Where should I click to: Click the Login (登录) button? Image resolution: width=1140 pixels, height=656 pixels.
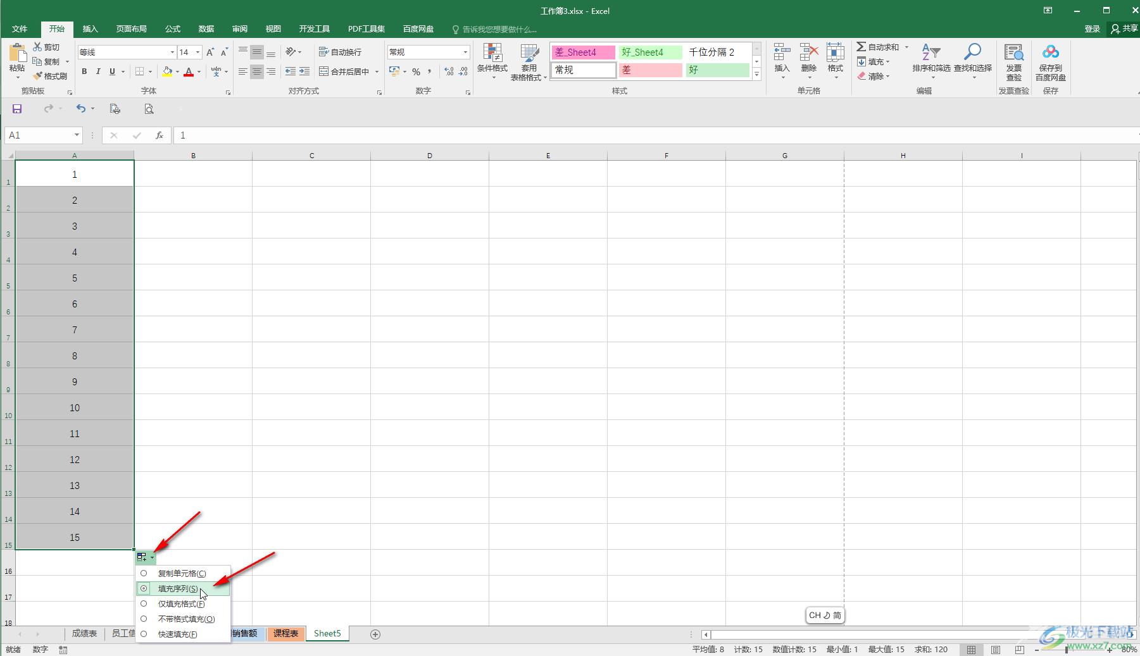(1093, 29)
